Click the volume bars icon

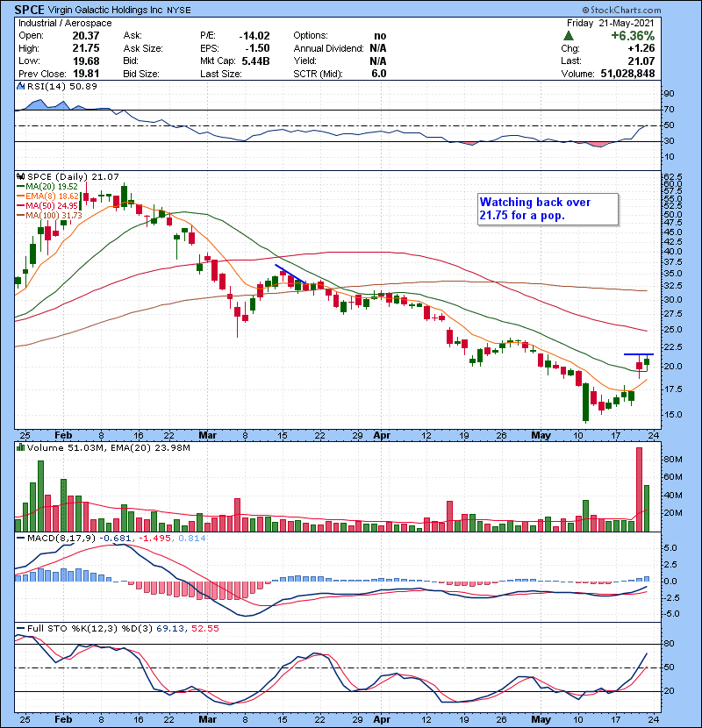tap(20, 448)
